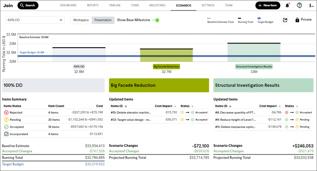This screenshot has width=317, height=171.
Task: Toggle Show Base Milestone switch
Action: 156,20
